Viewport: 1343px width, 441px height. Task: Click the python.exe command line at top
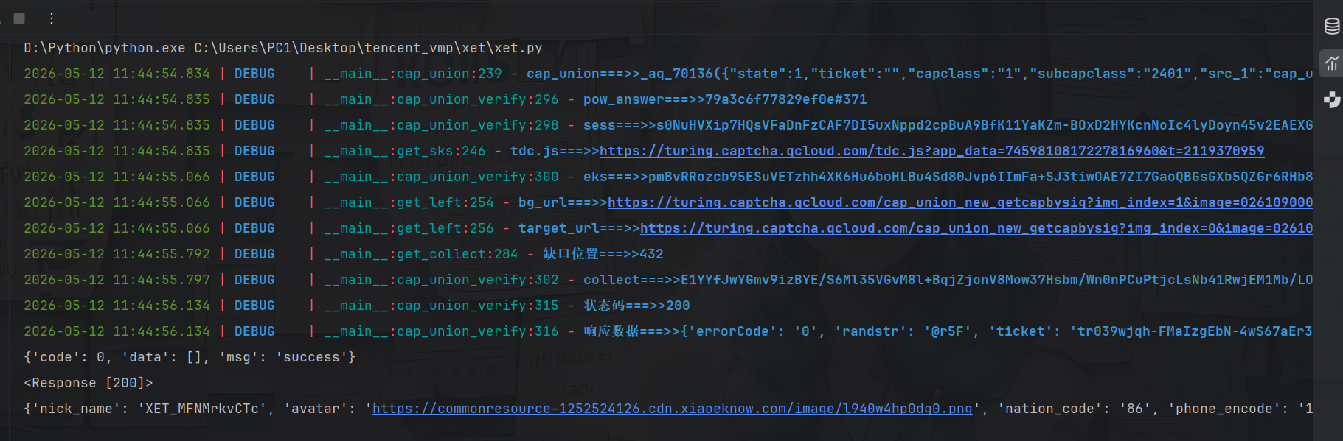click(x=283, y=48)
